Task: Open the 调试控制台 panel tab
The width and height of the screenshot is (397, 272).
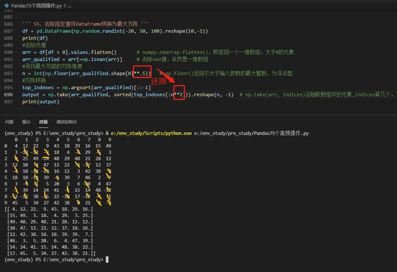Action: [66, 122]
